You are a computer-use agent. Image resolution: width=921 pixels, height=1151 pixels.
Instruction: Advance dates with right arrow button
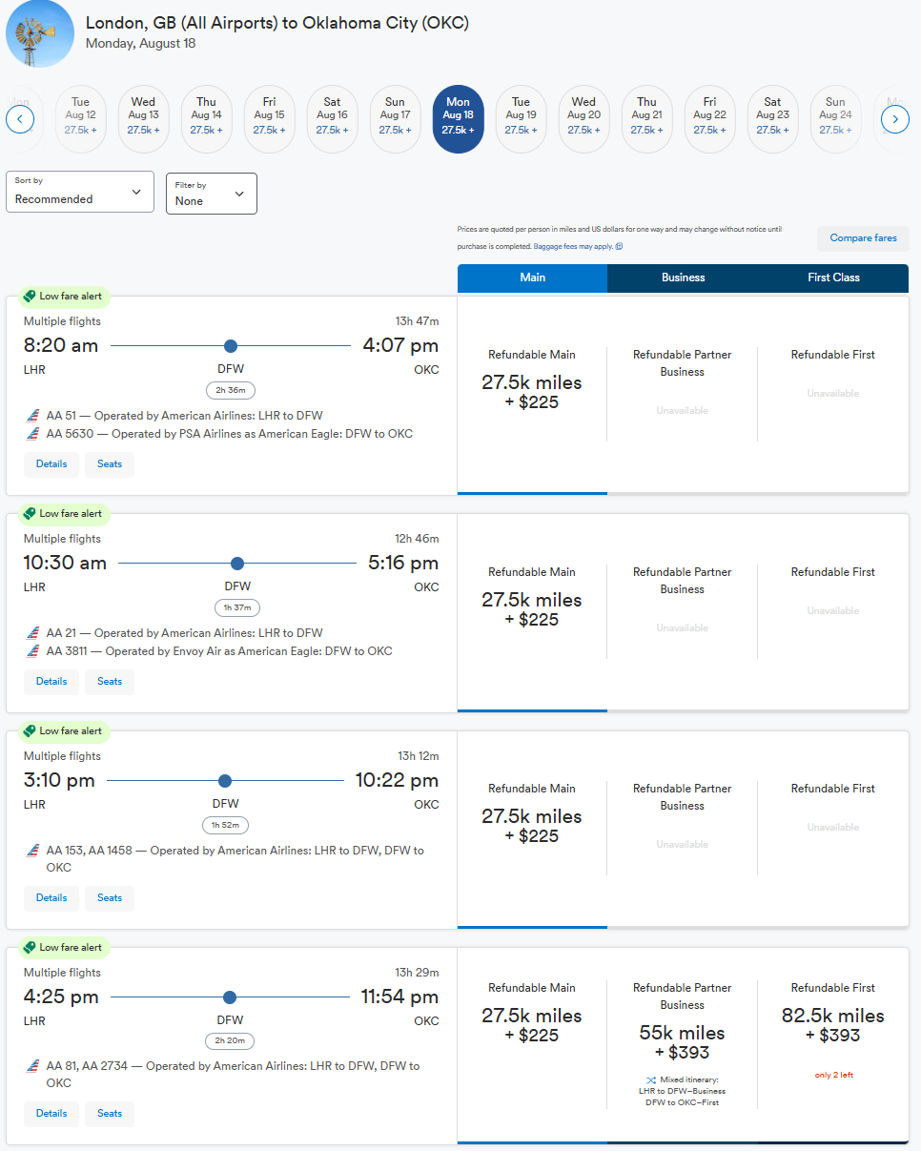895,119
